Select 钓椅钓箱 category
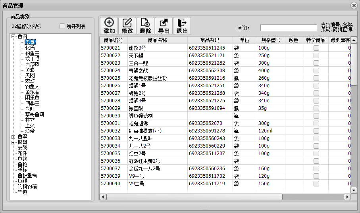 [27, 186]
